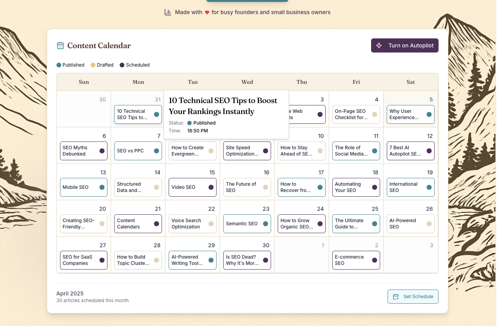Open the "Semantic SEO" article on April 23
497x326 pixels.
click(247, 224)
